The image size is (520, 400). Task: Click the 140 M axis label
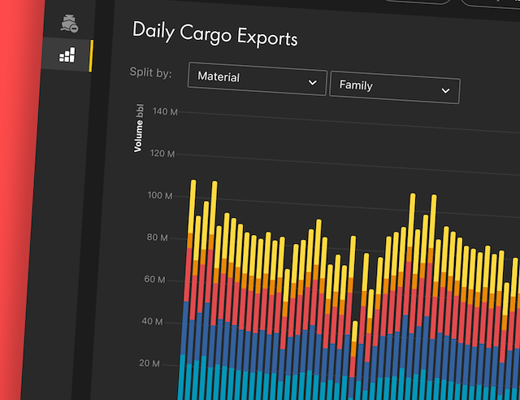165,111
